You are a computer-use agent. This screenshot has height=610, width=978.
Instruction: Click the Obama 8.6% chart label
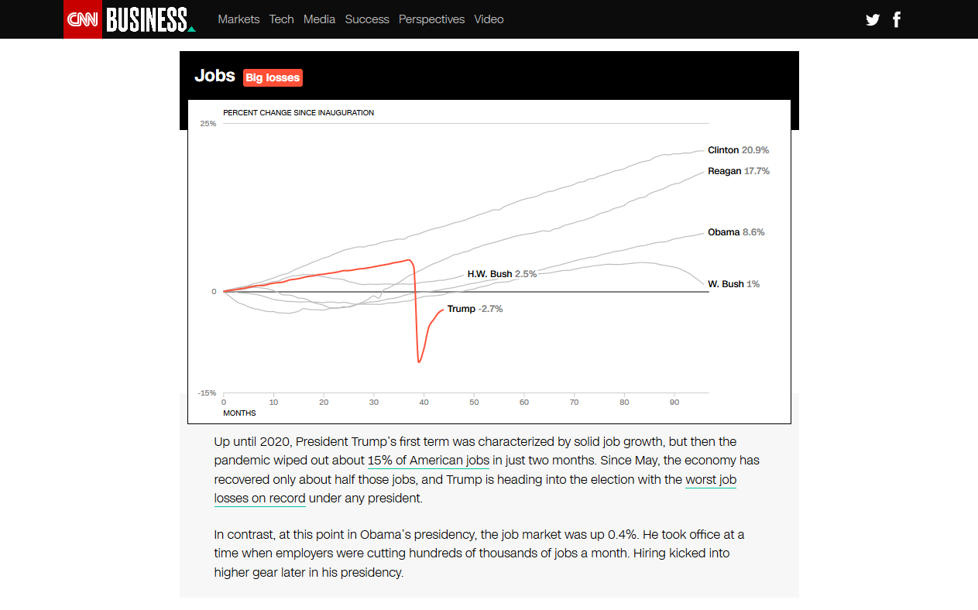point(736,232)
